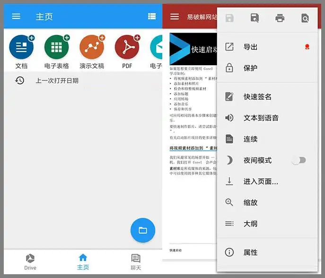Image resolution: width=325 pixels, height=278 pixels.
Task: Switch to the 聊天 tab
Action: point(136,261)
